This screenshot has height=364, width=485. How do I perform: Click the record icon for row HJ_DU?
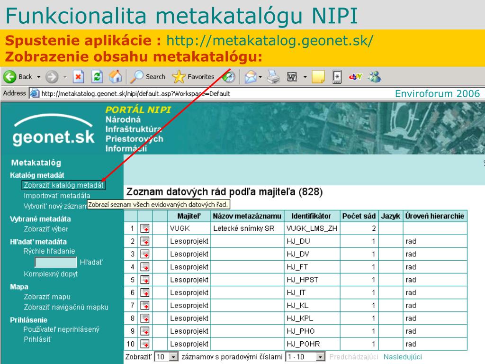(x=145, y=241)
